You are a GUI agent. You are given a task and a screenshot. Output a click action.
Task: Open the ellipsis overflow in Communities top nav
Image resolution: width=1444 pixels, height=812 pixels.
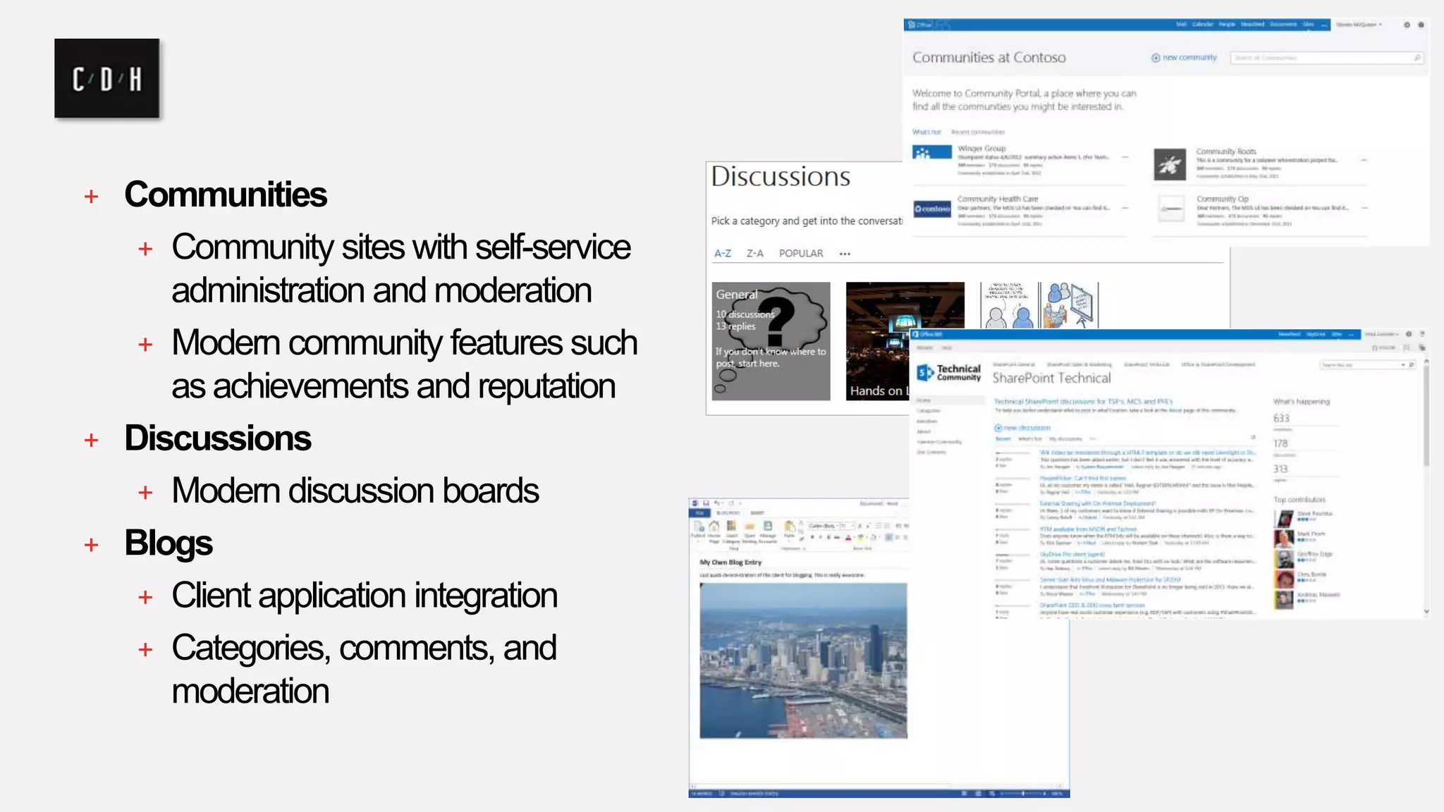click(1324, 25)
